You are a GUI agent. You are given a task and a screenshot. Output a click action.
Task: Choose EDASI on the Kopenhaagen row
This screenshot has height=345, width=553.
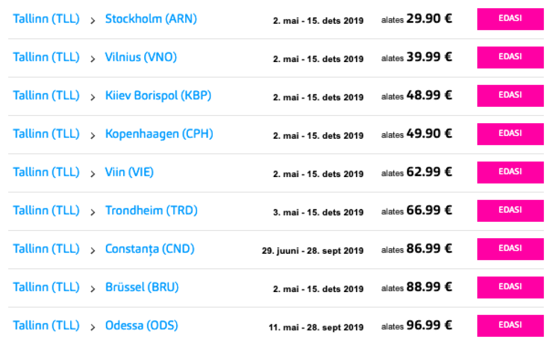click(x=510, y=134)
